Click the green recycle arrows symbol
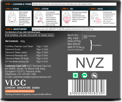The height and width of the screenshot is (102, 122). click(84, 75)
